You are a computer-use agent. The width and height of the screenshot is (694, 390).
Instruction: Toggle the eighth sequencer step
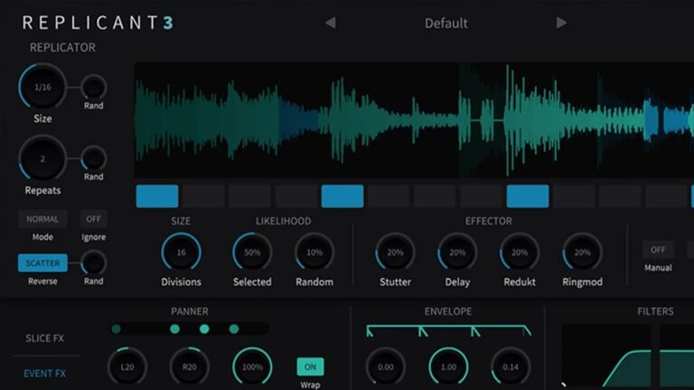[x=481, y=196]
